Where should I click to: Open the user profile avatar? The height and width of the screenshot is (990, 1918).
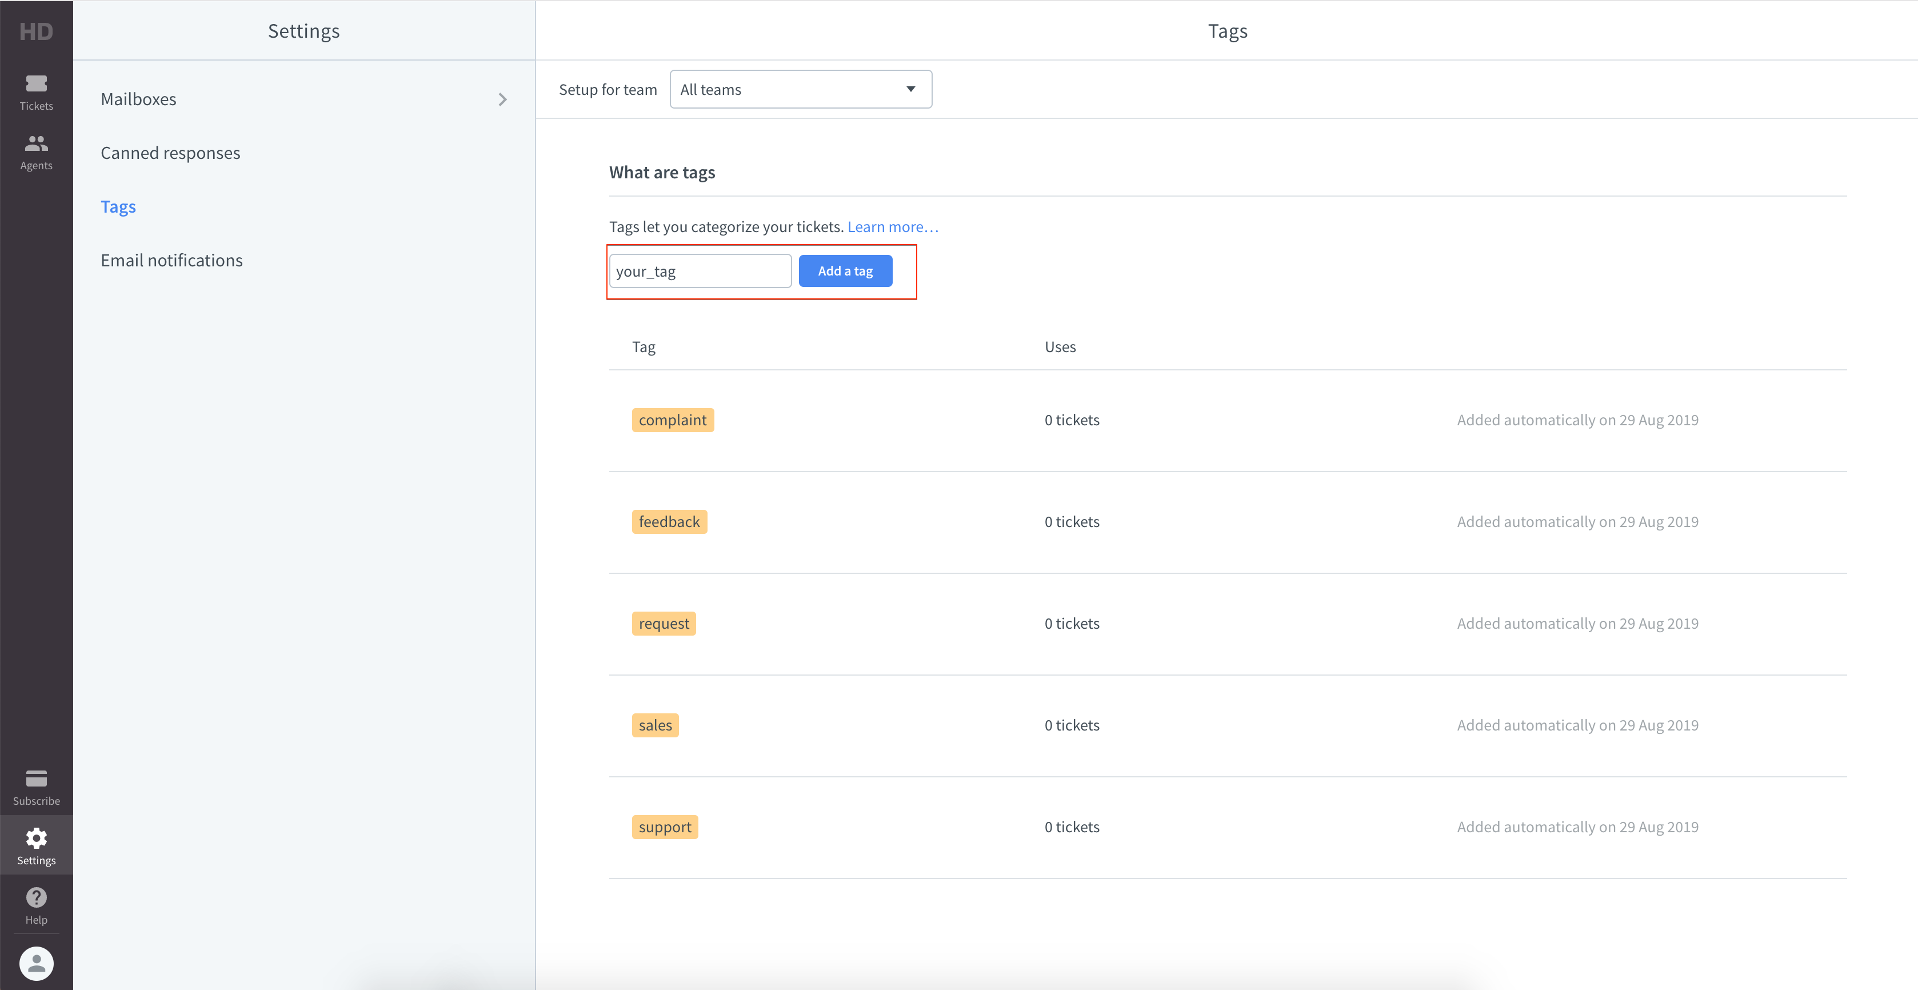[36, 963]
